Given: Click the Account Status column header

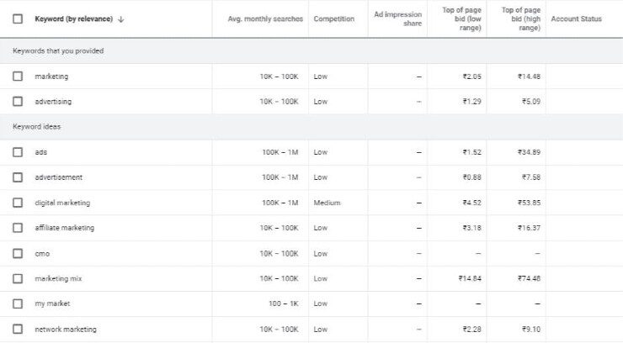Looking at the screenshot, I should point(576,19).
